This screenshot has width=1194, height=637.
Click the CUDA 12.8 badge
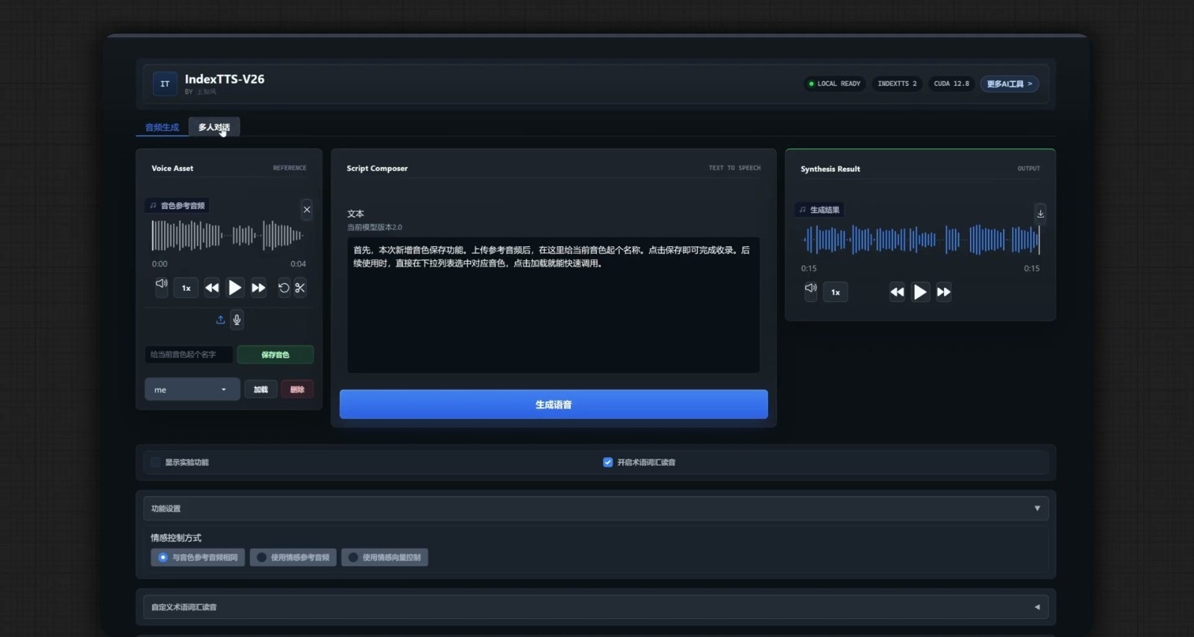(951, 84)
